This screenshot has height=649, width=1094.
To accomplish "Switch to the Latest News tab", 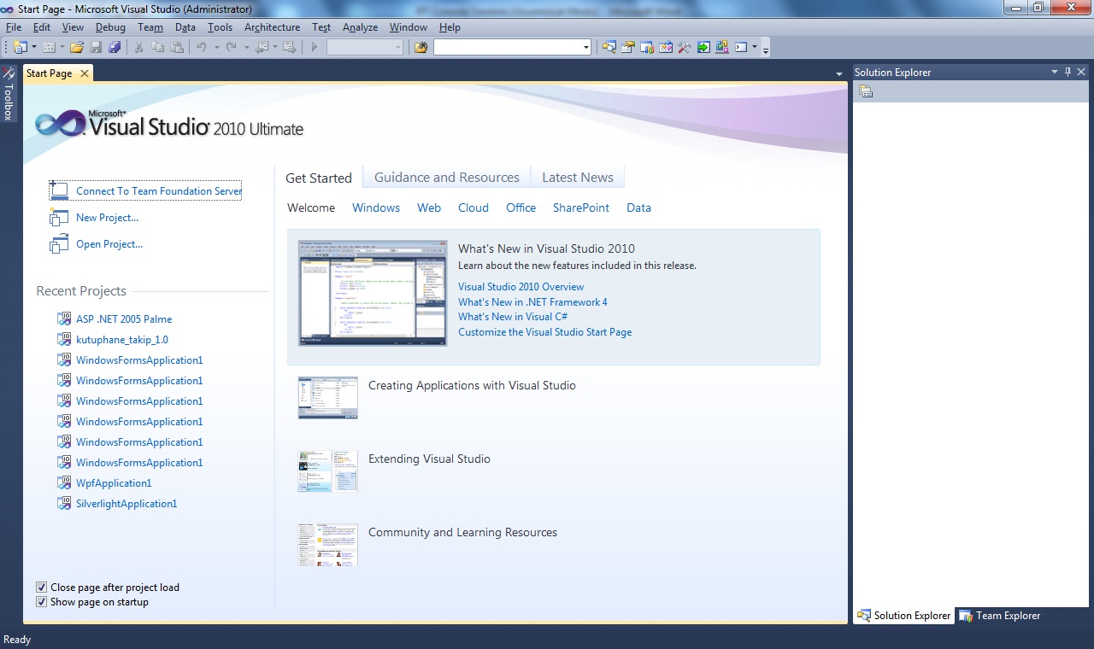I will click(578, 178).
